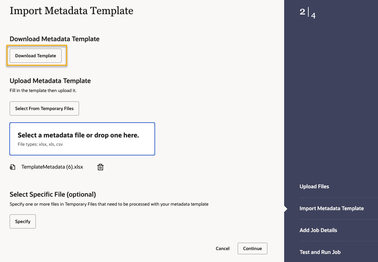Select the Import Metadata Template step
This screenshot has height=262, width=378.
332,209
